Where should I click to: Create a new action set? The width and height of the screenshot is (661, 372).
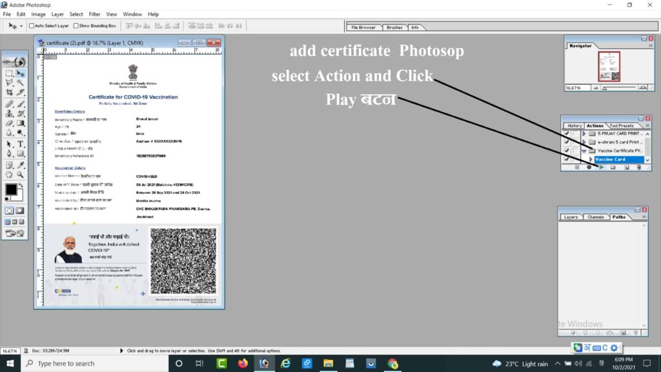pos(613,167)
